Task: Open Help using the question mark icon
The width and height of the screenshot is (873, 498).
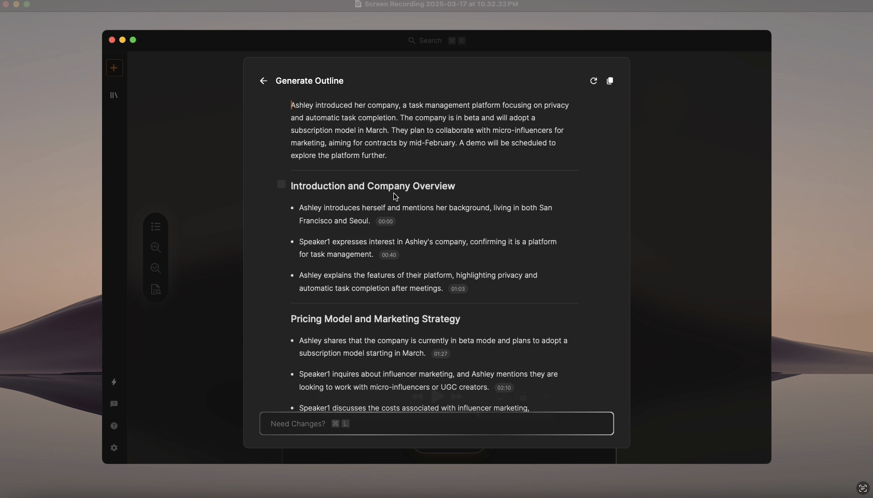Action: [x=114, y=425]
